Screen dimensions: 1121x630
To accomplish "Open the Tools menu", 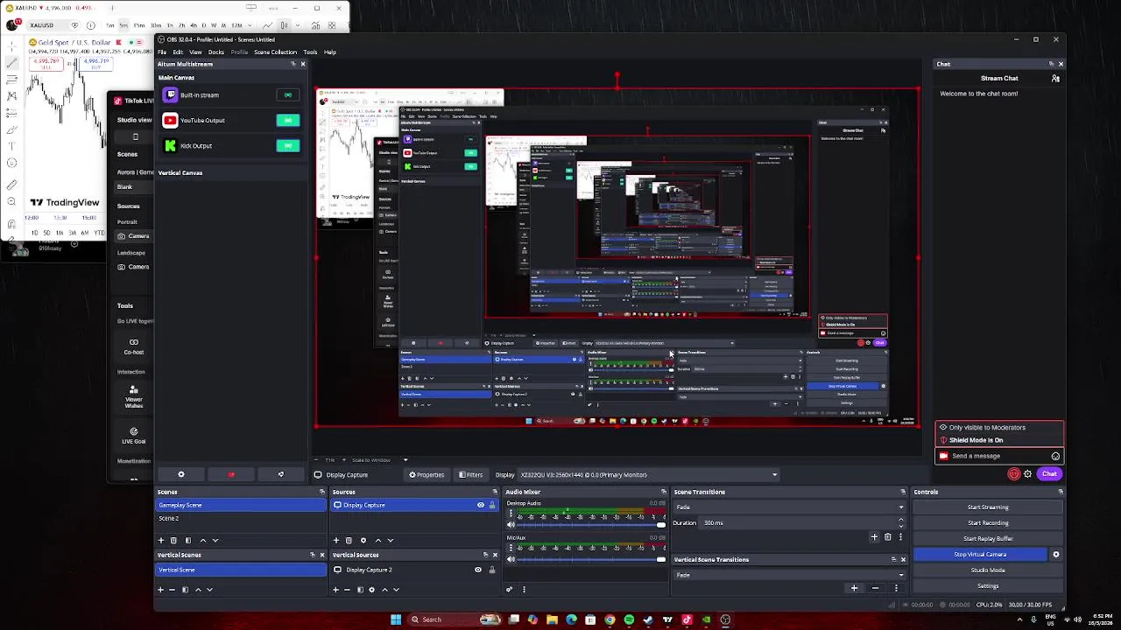I will [x=310, y=52].
